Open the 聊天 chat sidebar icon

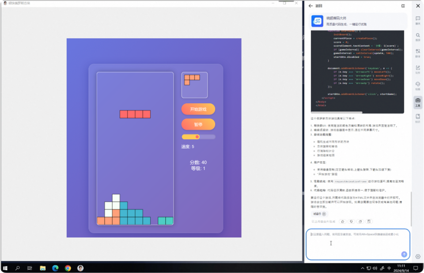418,20
